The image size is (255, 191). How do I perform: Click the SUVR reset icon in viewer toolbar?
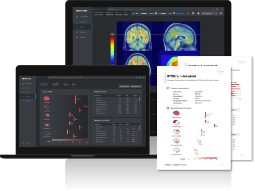tap(174, 13)
